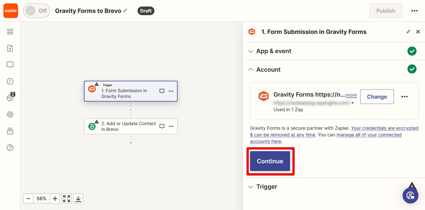Image resolution: width=425 pixels, height=210 pixels.
Task: Export the Zap with download icon
Action: click(78, 199)
